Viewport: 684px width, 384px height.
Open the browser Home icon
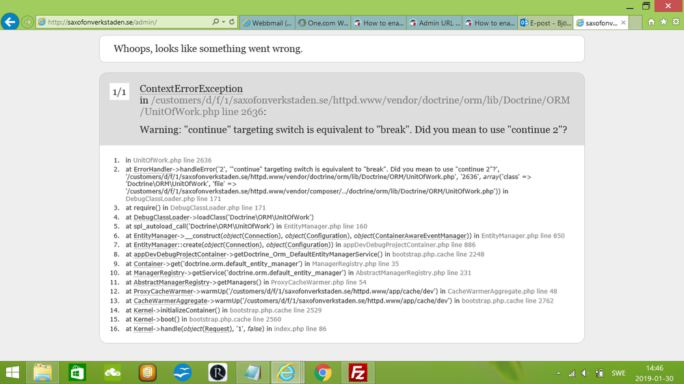coord(651,22)
